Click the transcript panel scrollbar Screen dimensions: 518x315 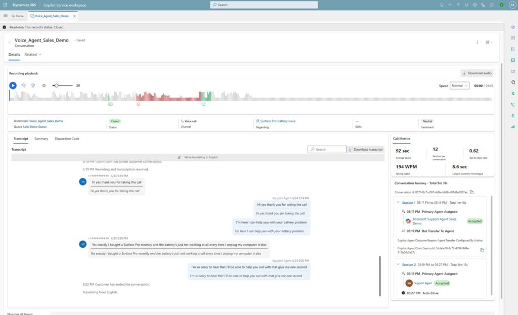(x=380, y=276)
